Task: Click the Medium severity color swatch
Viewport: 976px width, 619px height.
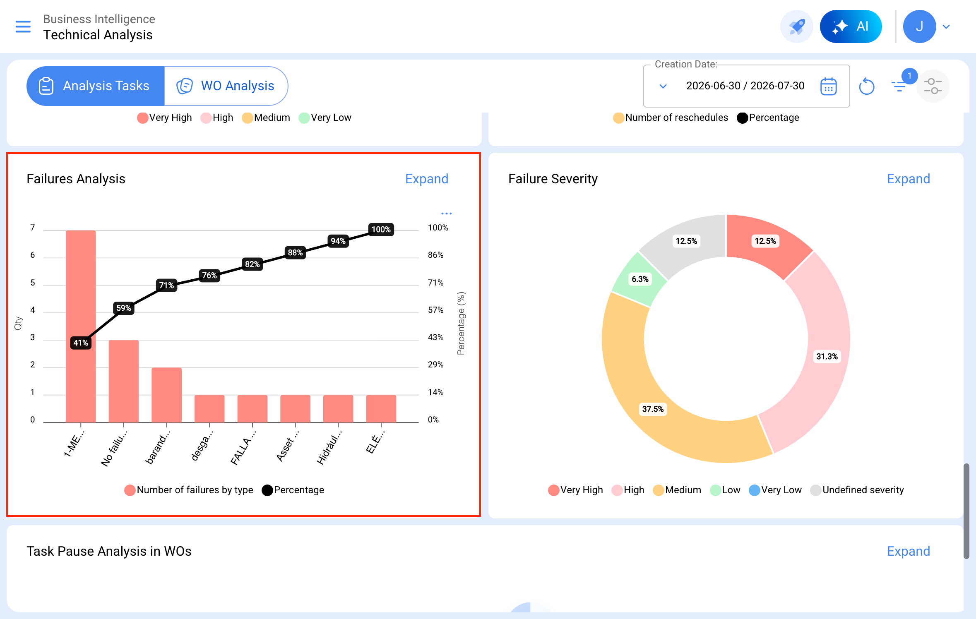Action: (x=658, y=490)
